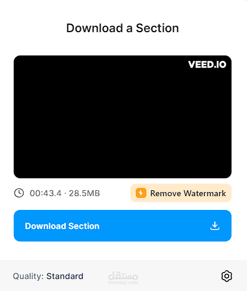This screenshot has height=291, width=247.
Task: Start download with Download Section button
Action: point(123,225)
